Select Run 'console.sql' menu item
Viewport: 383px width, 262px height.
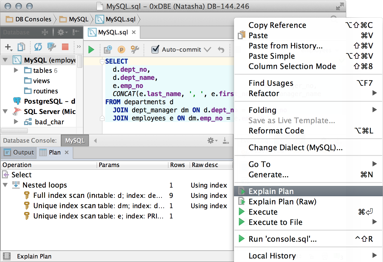(x=308, y=239)
